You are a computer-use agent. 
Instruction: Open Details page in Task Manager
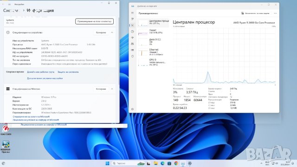132,50
